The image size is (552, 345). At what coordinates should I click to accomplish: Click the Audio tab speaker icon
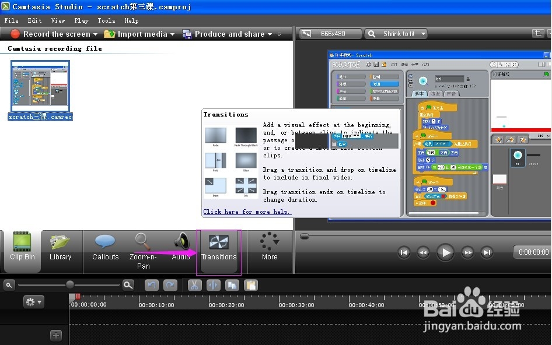[x=181, y=241]
